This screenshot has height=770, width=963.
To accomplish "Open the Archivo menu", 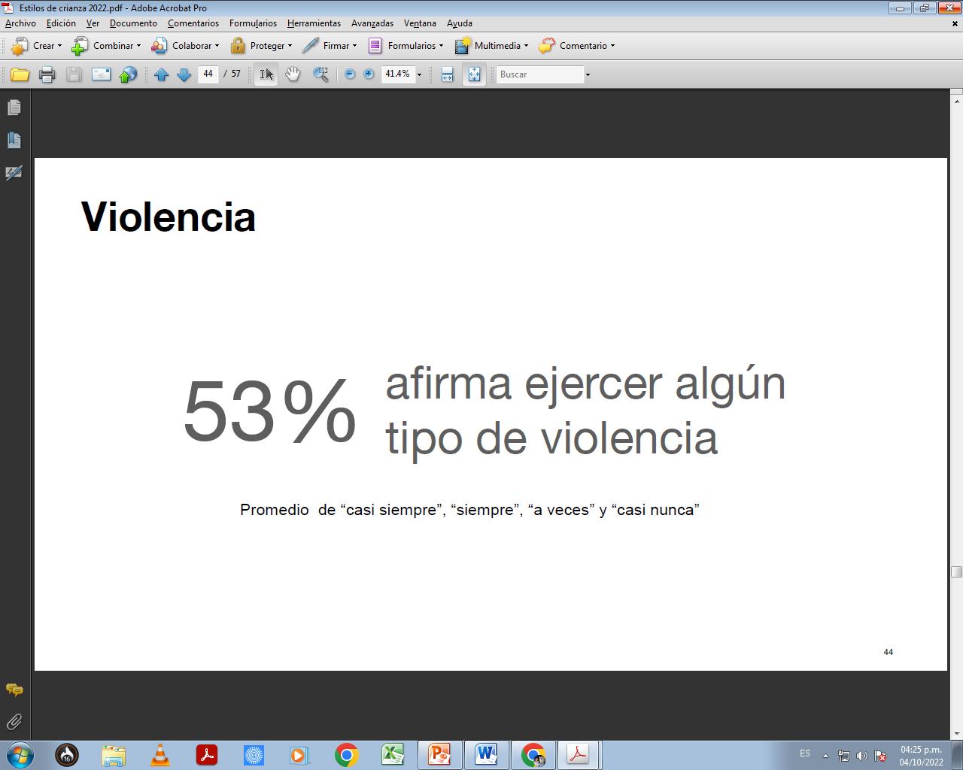I will tap(21, 23).
